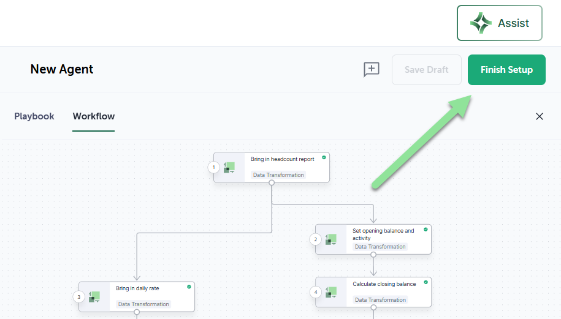
Task: Click the Data Transformation tag under headcount report
Action: [x=278, y=175]
